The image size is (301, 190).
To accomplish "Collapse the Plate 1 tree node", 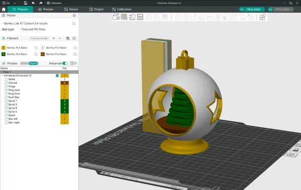I will (x=2, y=72).
